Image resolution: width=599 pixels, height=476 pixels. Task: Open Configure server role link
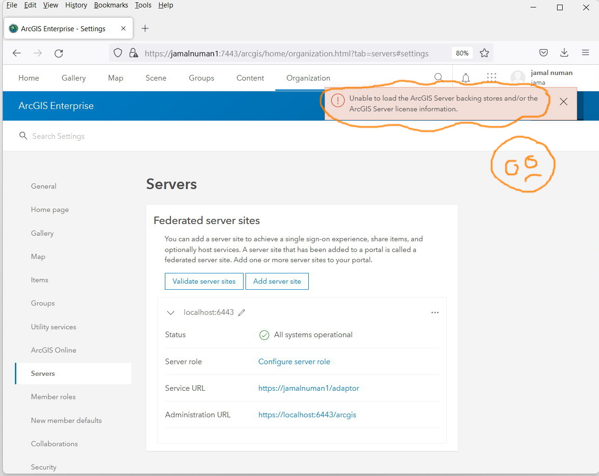point(294,361)
